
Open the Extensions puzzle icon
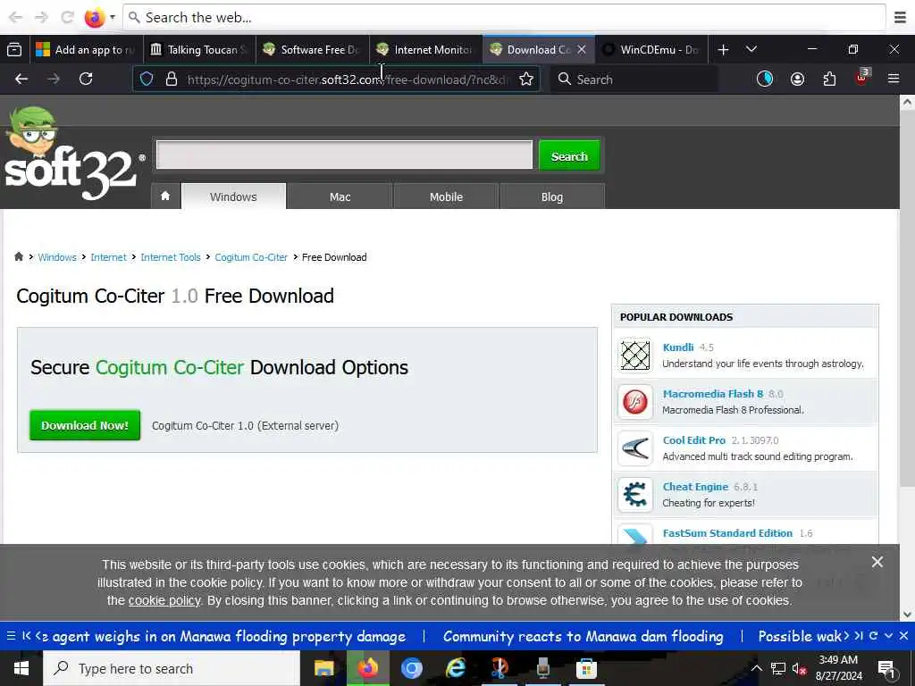coord(829,79)
